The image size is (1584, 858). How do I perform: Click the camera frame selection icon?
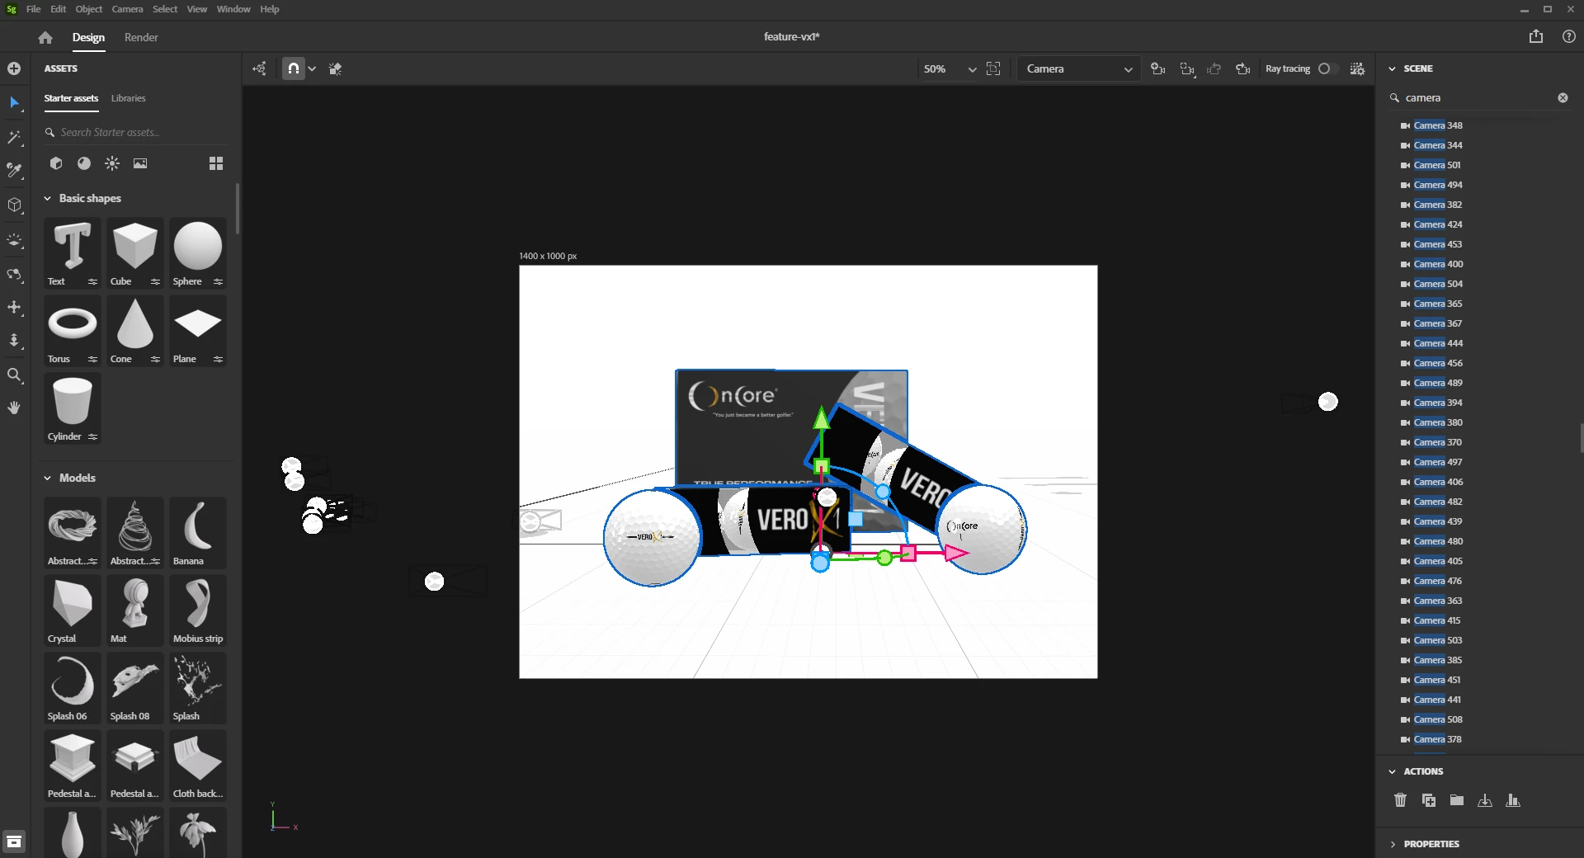point(1187,68)
